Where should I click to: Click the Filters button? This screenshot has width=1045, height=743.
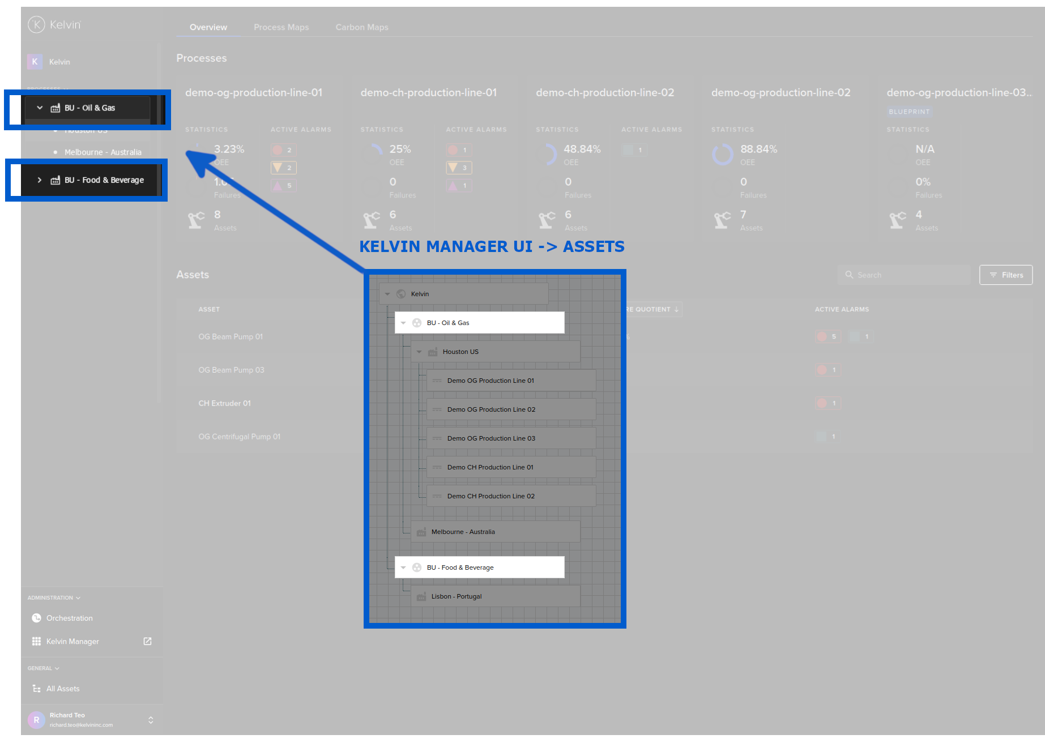[1006, 275]
